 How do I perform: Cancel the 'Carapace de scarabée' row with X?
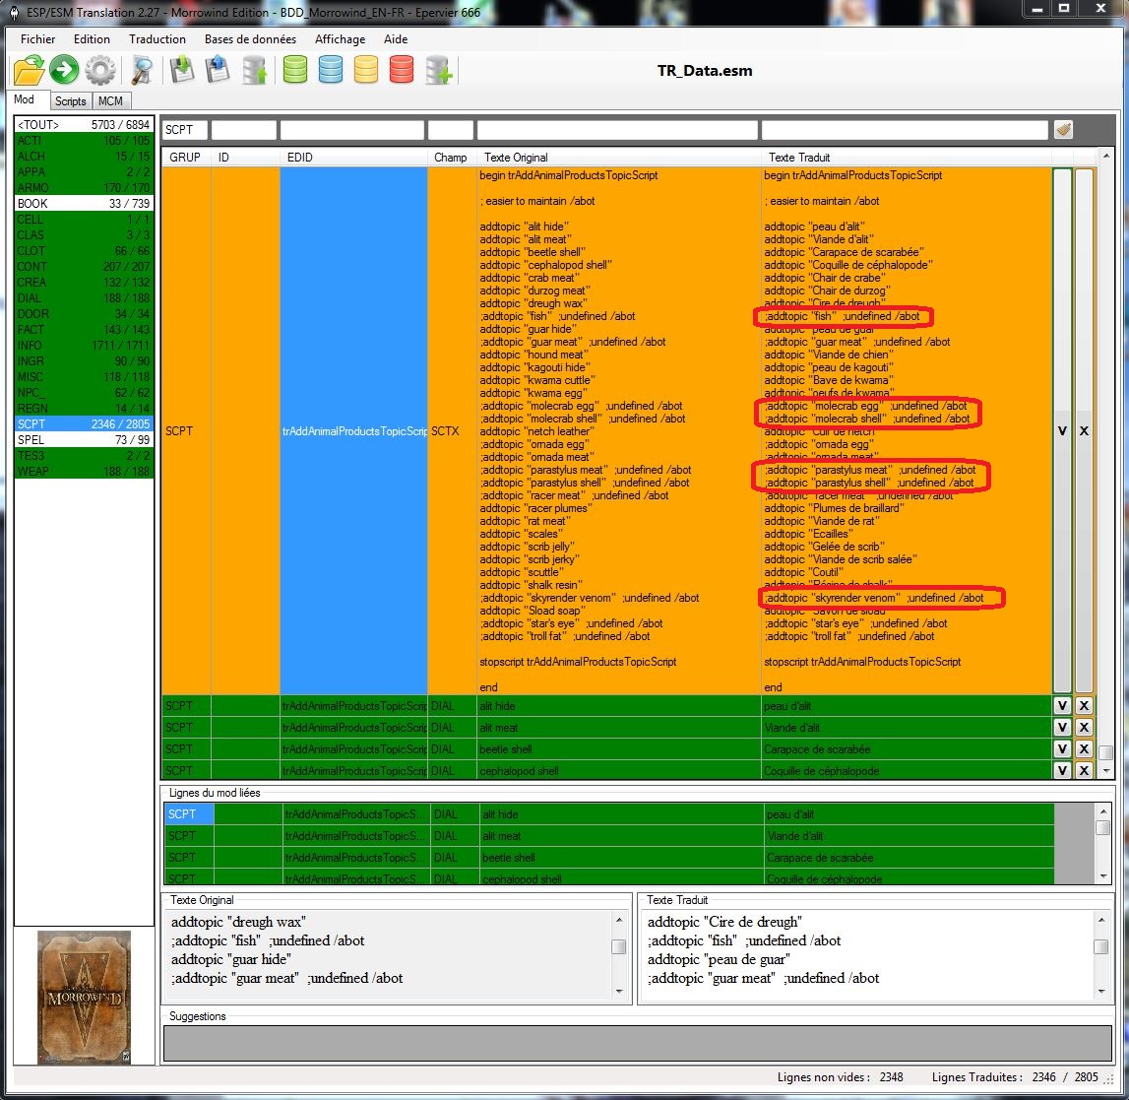pyautogui.click(x=1084, y=749)
